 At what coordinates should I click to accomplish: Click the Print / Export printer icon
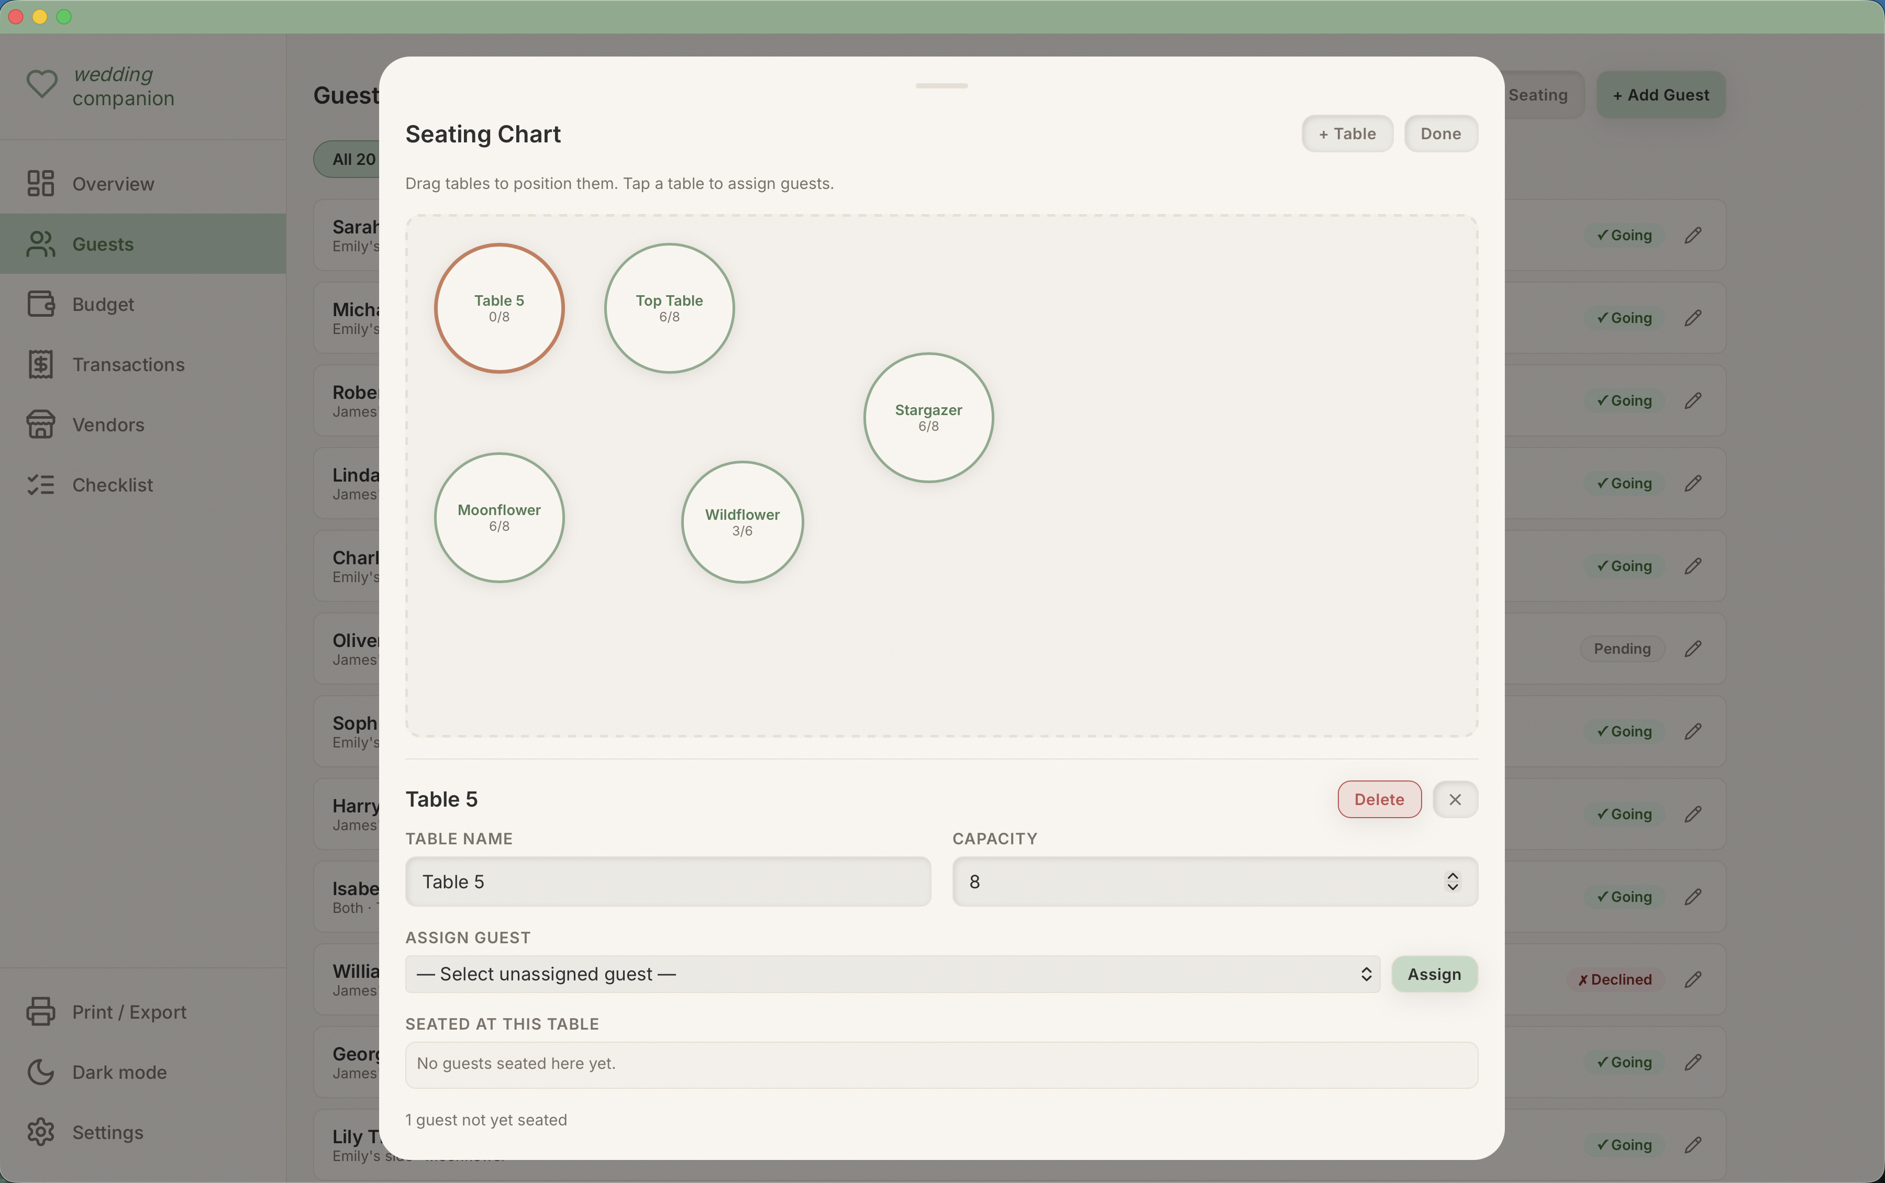click(41, 1011)
